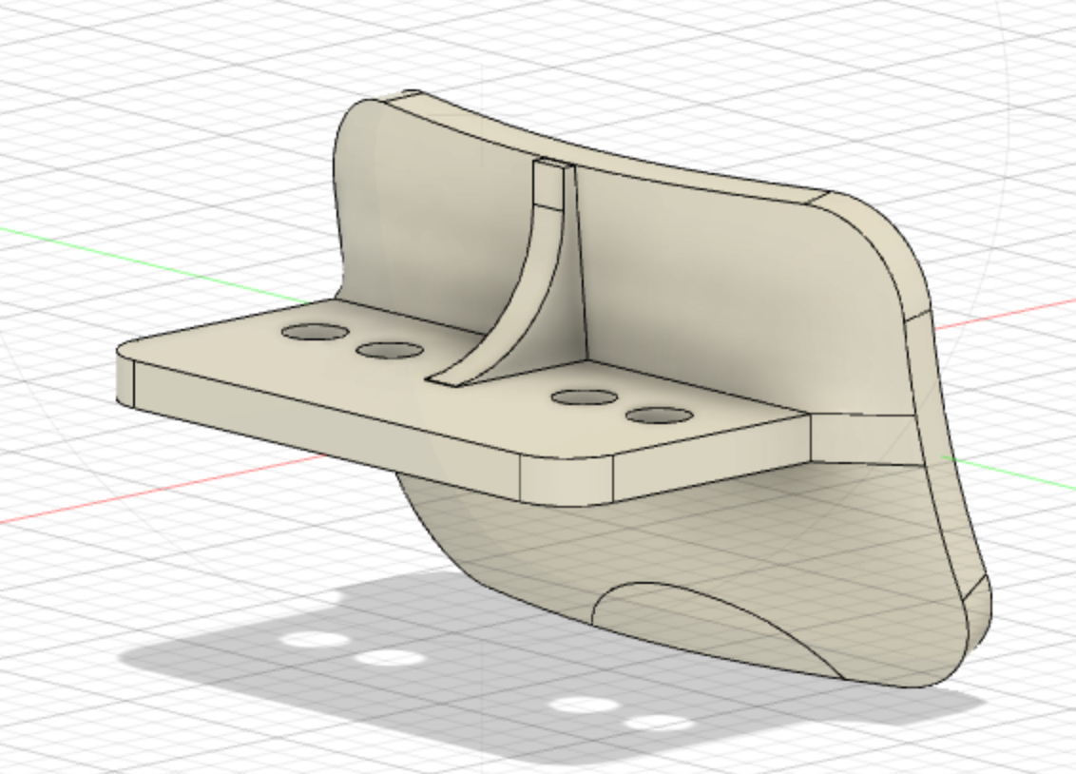1076x774 pixels.
Task: Select the third hole from the left
Action: (584, 397)
